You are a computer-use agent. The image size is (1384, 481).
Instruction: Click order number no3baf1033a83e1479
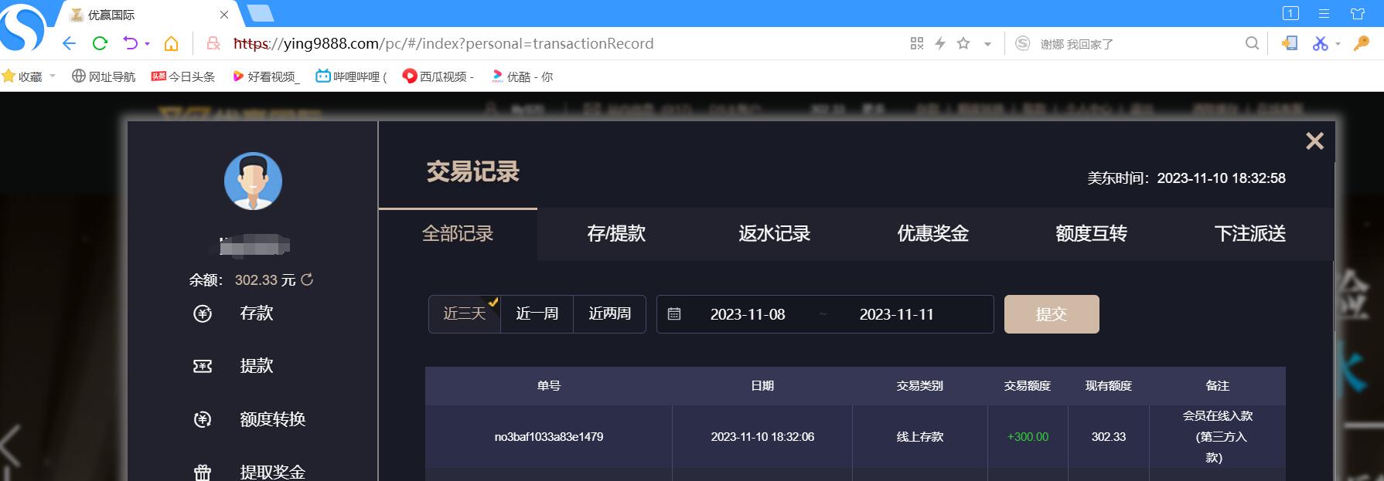(549, 437)
